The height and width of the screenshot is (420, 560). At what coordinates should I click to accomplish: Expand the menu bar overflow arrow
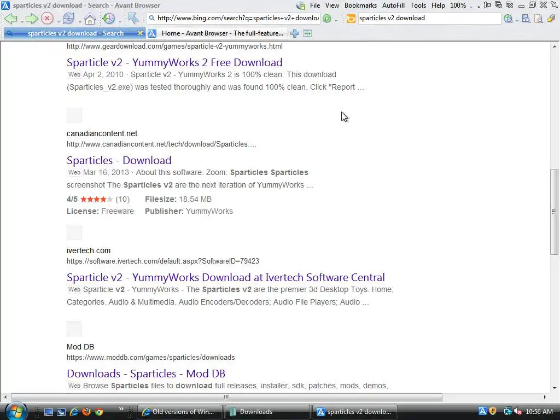click(x=478, y=7)
